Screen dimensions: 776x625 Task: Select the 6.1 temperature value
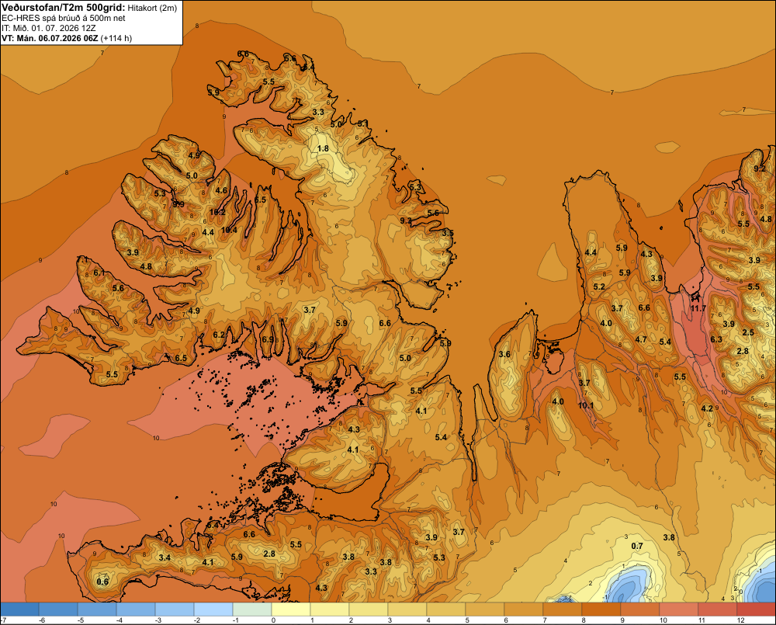coord(99,273)
